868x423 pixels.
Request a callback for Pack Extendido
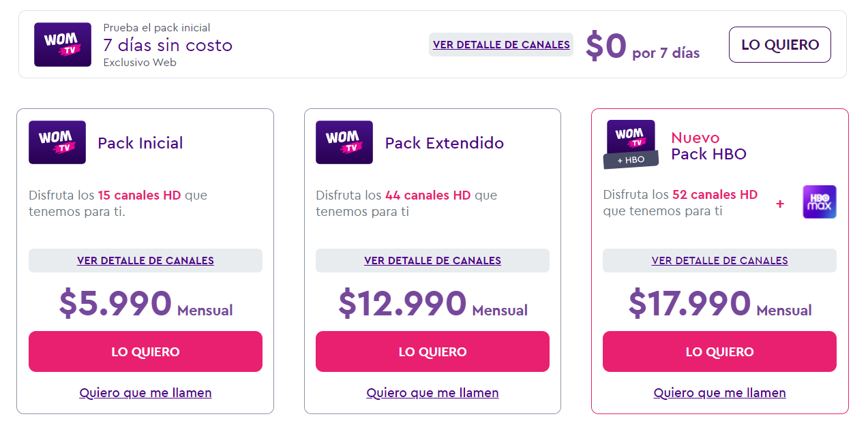[x=432, y=393]
